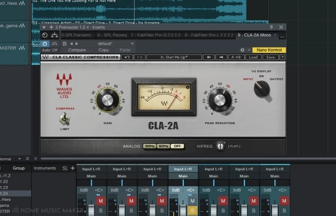Click the waveform icon on the ..gama track
The width and height of the screenshot is (336, 216).
(x=22, y=26)
